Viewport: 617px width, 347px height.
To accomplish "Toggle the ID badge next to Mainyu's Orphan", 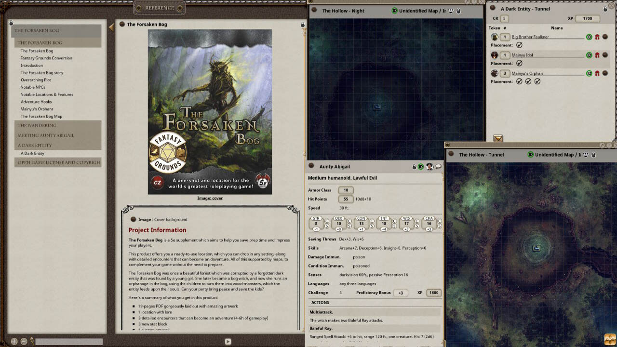I will 589,73.
